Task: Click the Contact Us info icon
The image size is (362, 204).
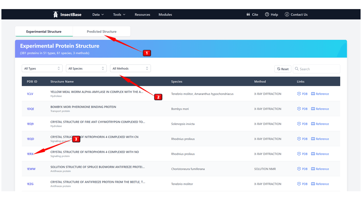Action: coord(287,14)
